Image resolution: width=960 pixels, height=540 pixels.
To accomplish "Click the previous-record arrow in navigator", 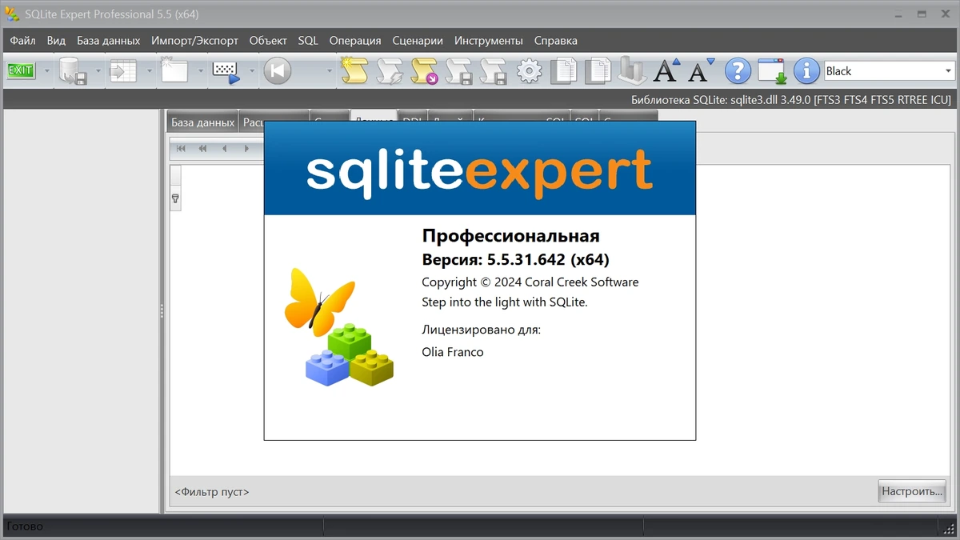I will pos(225,148).
